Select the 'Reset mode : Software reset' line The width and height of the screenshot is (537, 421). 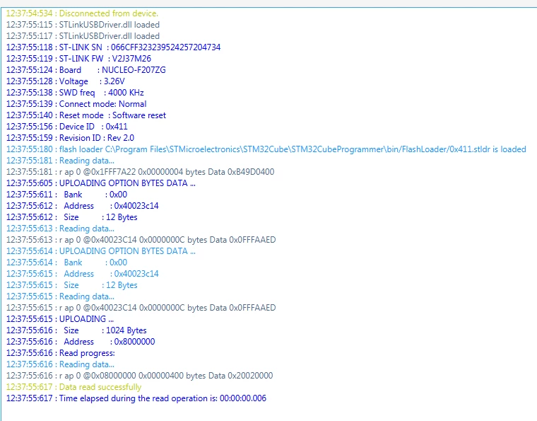pos(86,115)
